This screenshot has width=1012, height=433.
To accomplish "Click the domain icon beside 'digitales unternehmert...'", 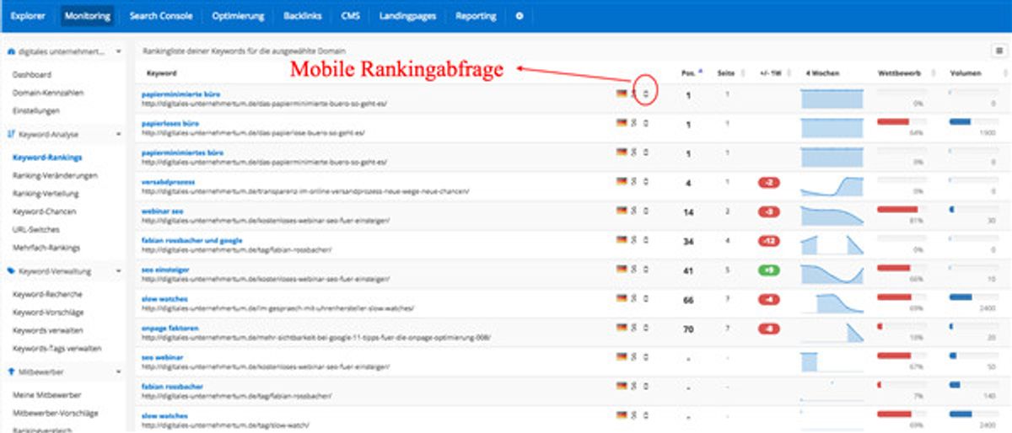I will 11,51.
